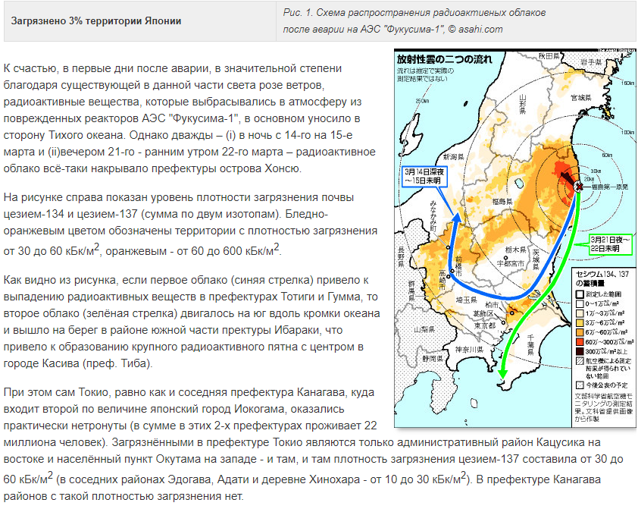Click the "福島第一原発" label on map
Viewport: 638px width, 509px height.
coord(609,187)
